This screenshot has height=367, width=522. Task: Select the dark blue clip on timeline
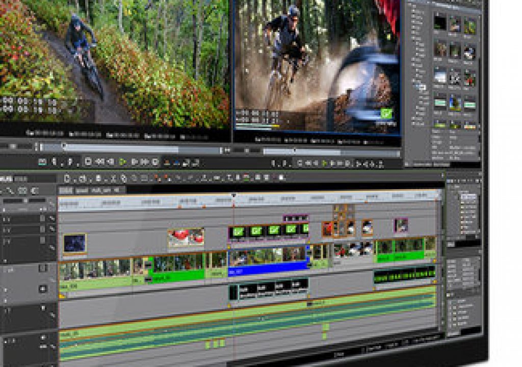(75, 243)
